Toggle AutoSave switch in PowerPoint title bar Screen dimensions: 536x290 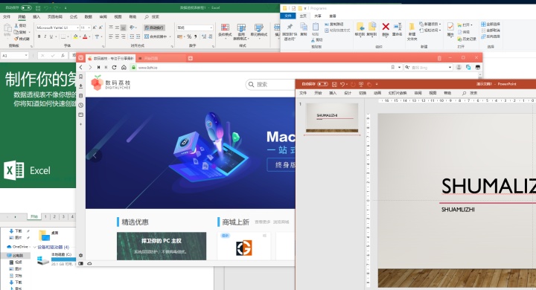(322, 84)
